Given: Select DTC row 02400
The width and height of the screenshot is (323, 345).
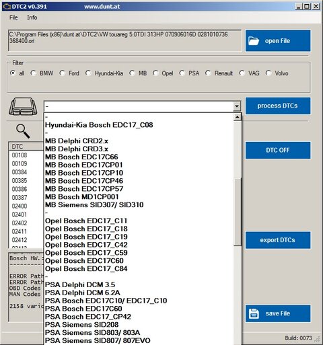Looking at the screenshot, I should [x=26, y=206].
